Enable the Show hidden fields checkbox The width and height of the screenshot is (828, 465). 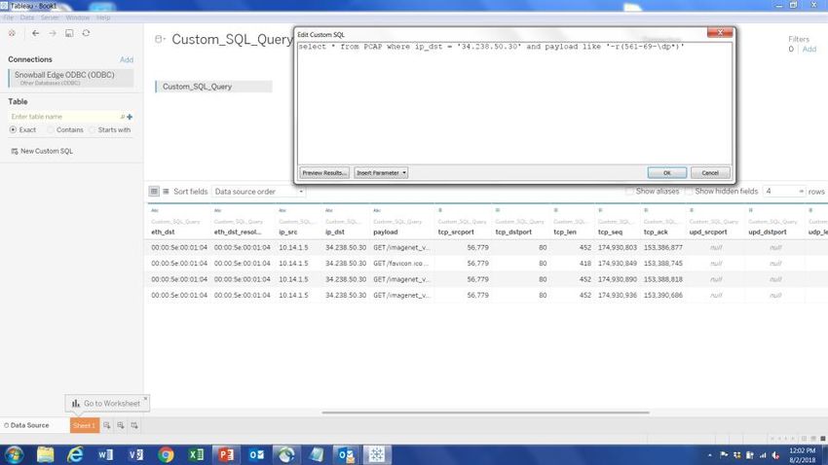pos(688,191)
